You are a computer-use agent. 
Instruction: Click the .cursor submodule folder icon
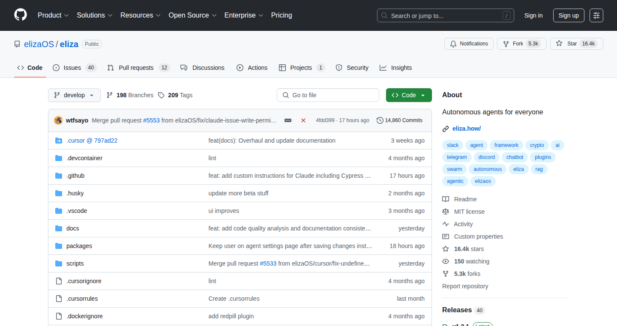coord(59,141)
